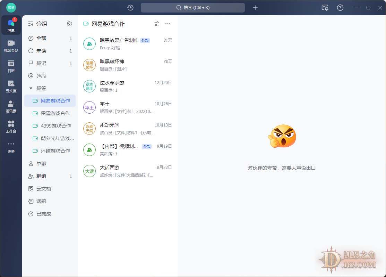Viewport: 386px width, 277px height.
Task: Open the 日历 calendar
Action: (11, 66)
